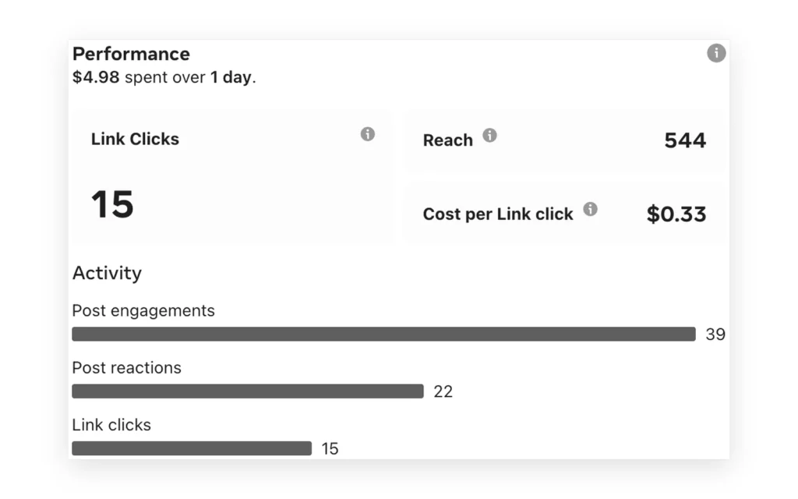Open the Link Clicks info tooltip icon

coord(368,134)
